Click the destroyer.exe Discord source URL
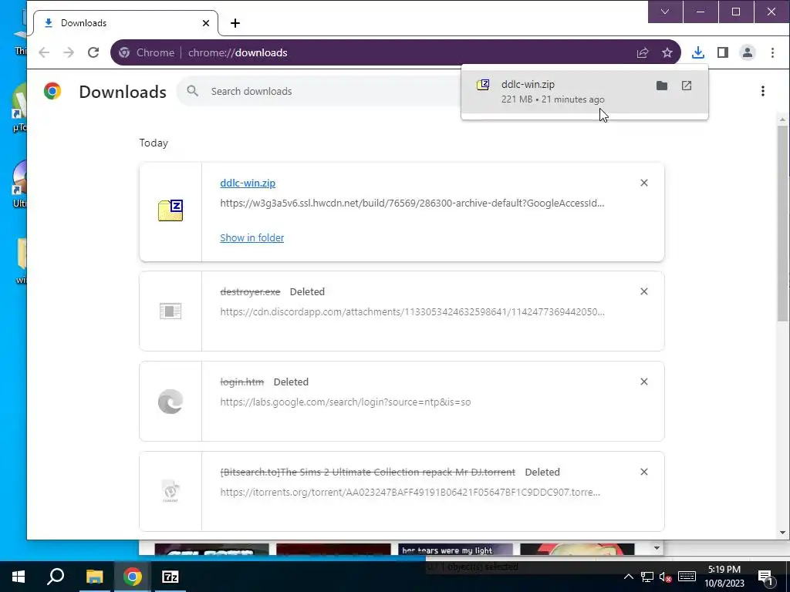Viewport: 790px width, 592px height. (x=412, y=311)
